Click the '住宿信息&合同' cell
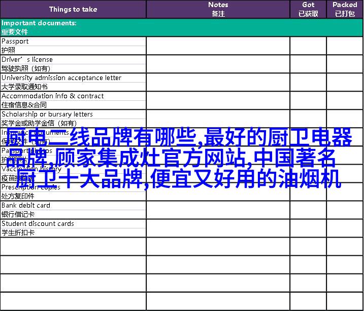Screen dimensions: 364x311 click(x=73, y=105)
